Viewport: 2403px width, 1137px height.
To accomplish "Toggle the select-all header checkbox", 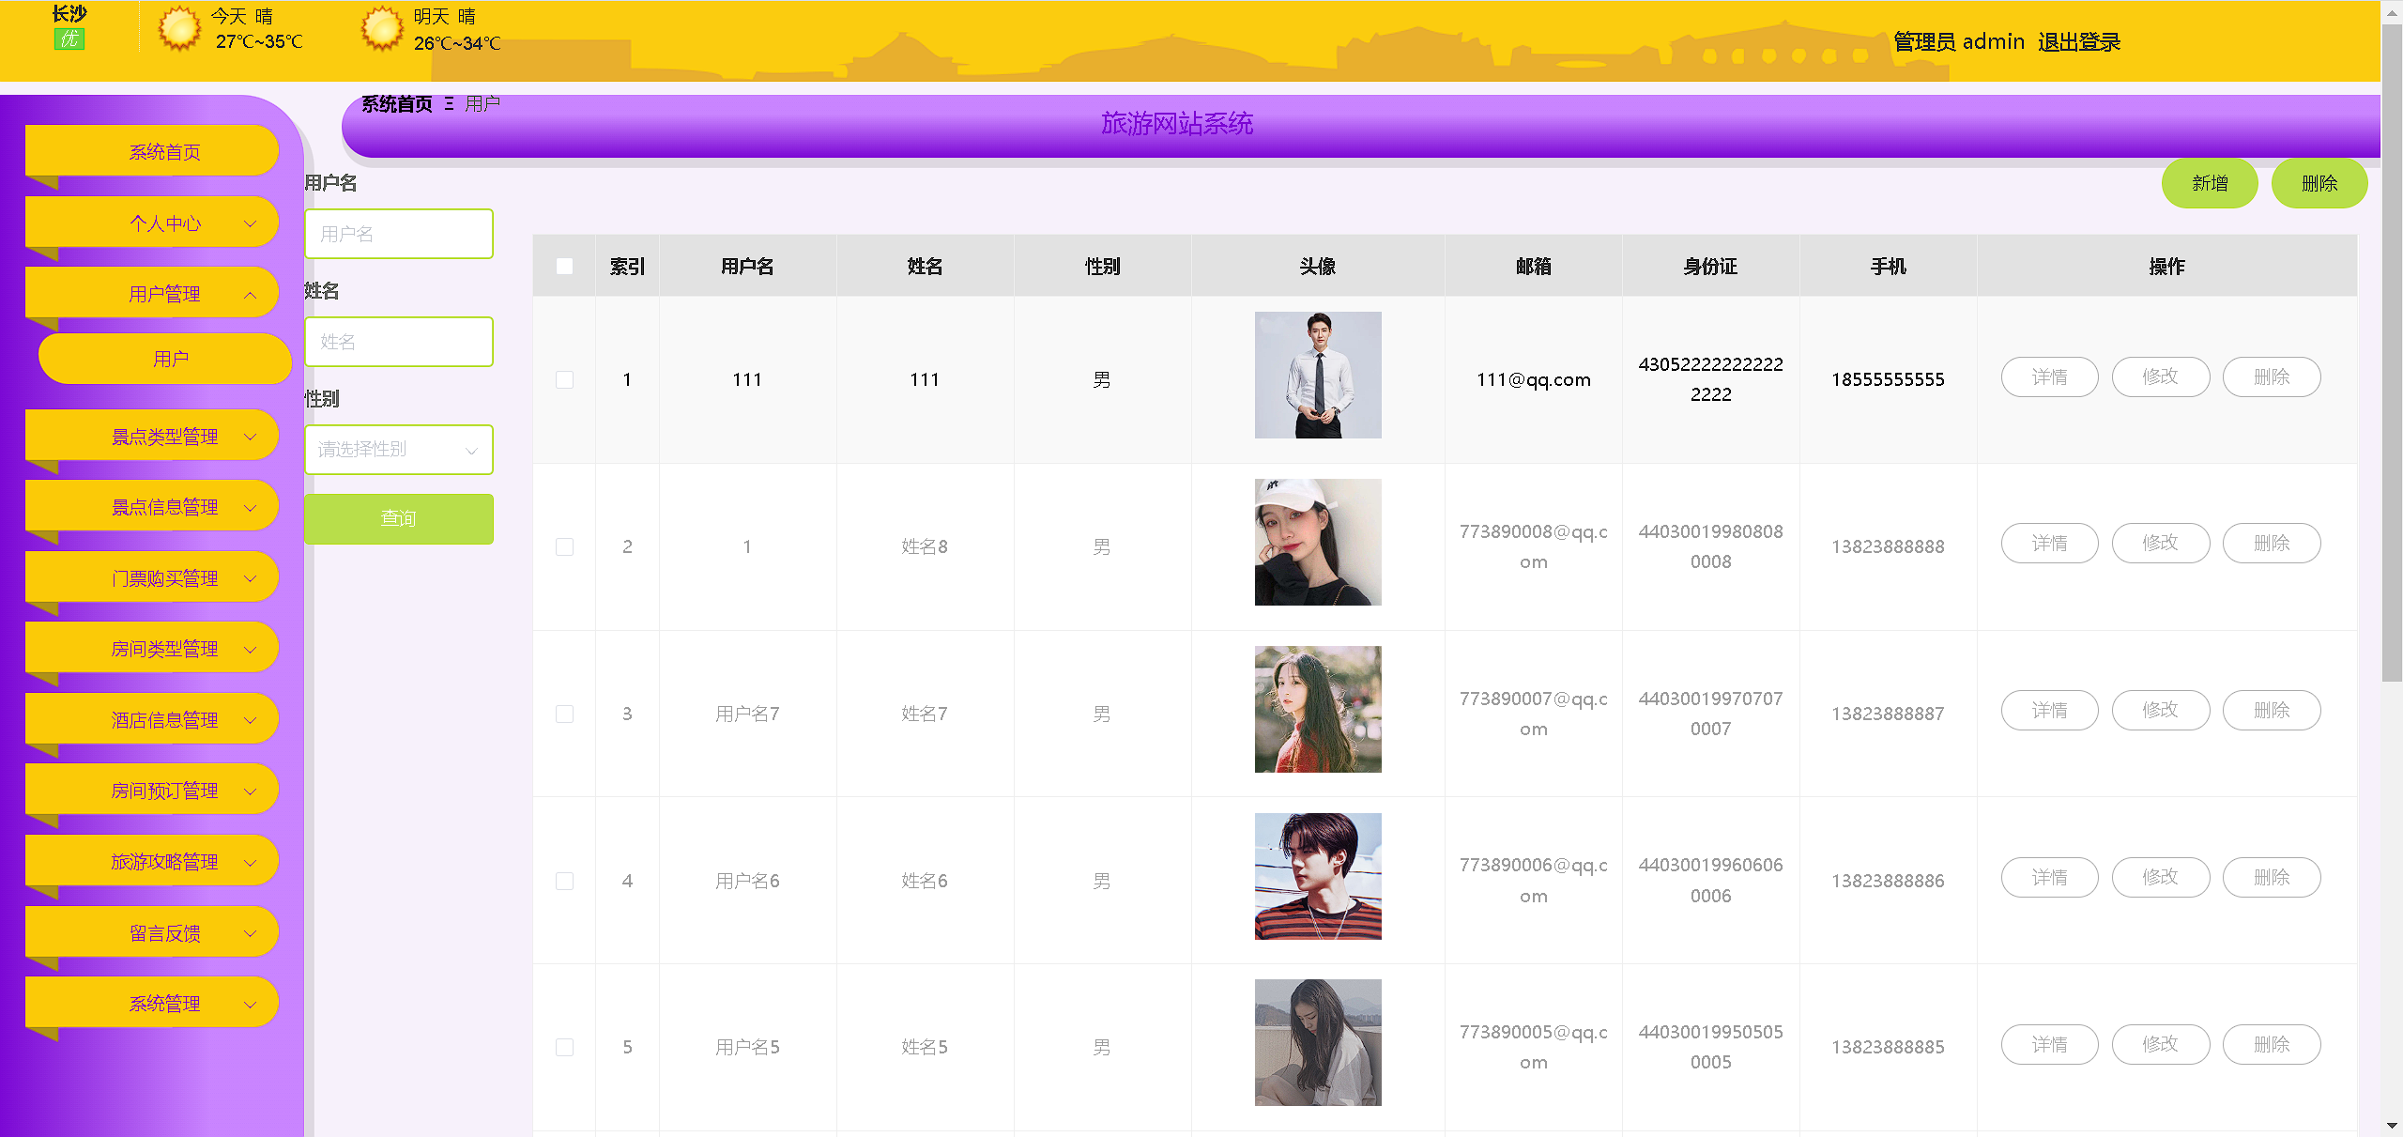I will pyautogui.click(x=564, y=267).
